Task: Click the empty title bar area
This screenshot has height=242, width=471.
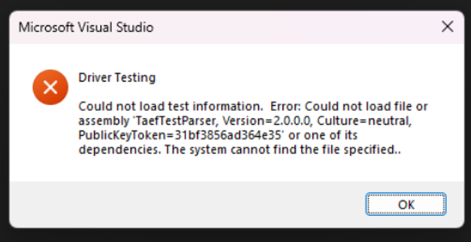Action: click(x=294, y=28)
